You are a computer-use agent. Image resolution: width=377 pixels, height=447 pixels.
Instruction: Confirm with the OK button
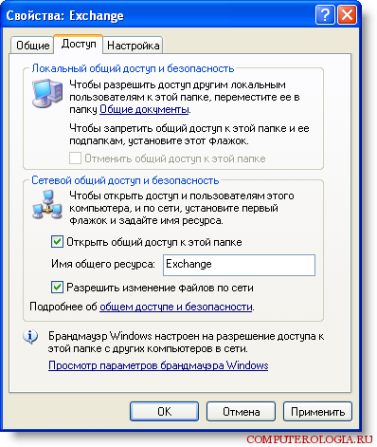[x=164, y=412]
